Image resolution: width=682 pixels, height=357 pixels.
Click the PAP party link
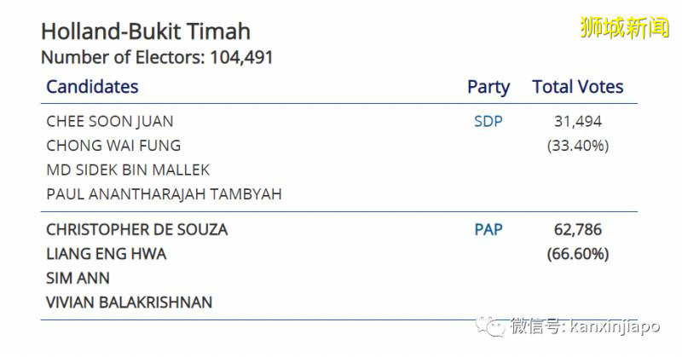click(488, 229)
